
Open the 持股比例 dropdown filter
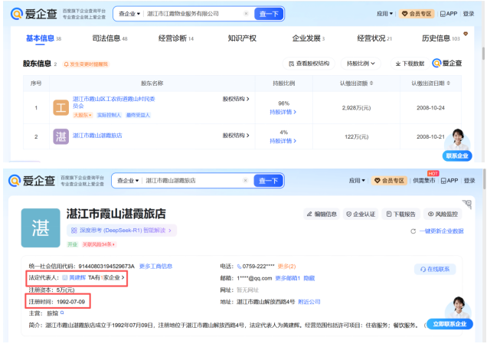pos(362,64)
